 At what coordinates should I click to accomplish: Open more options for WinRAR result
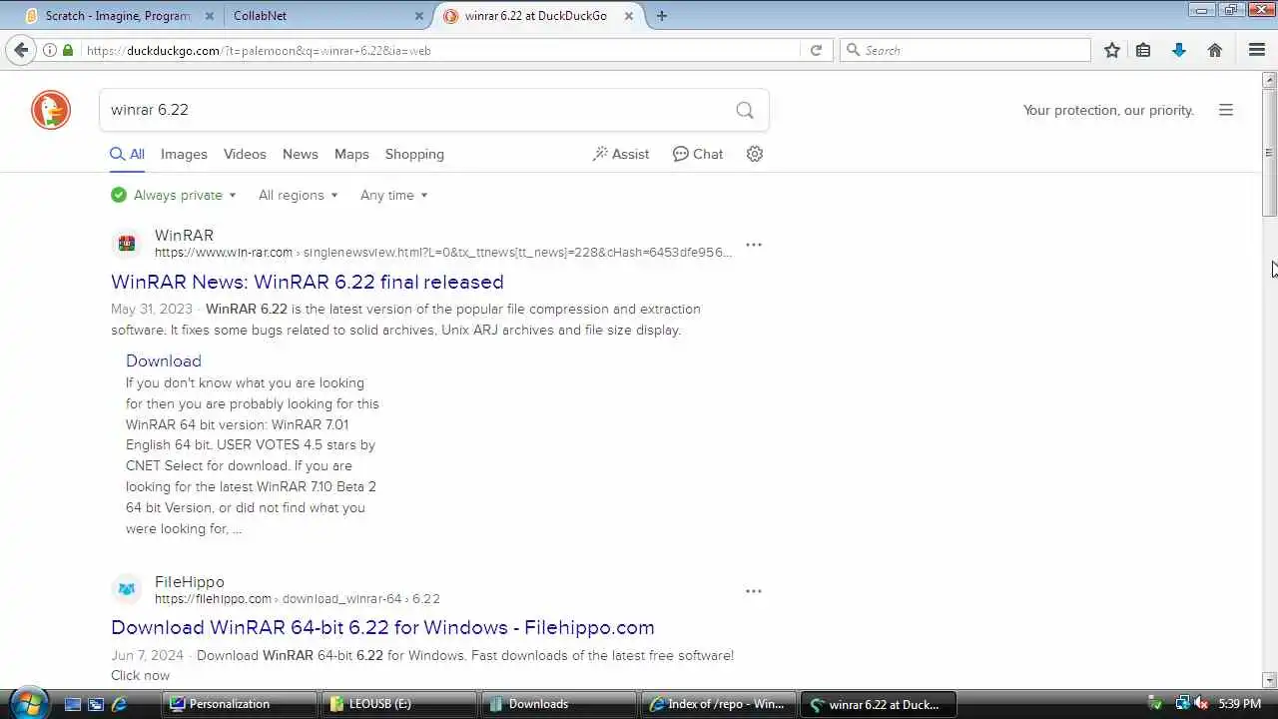point(754,245)
